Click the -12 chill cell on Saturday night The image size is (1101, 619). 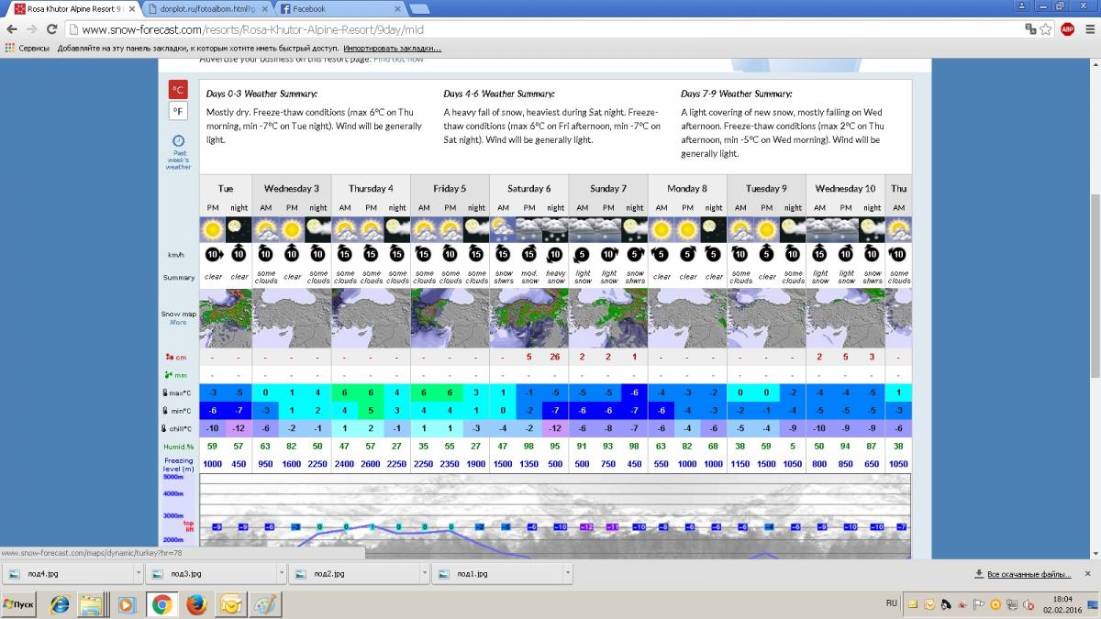tap(556, 428)
